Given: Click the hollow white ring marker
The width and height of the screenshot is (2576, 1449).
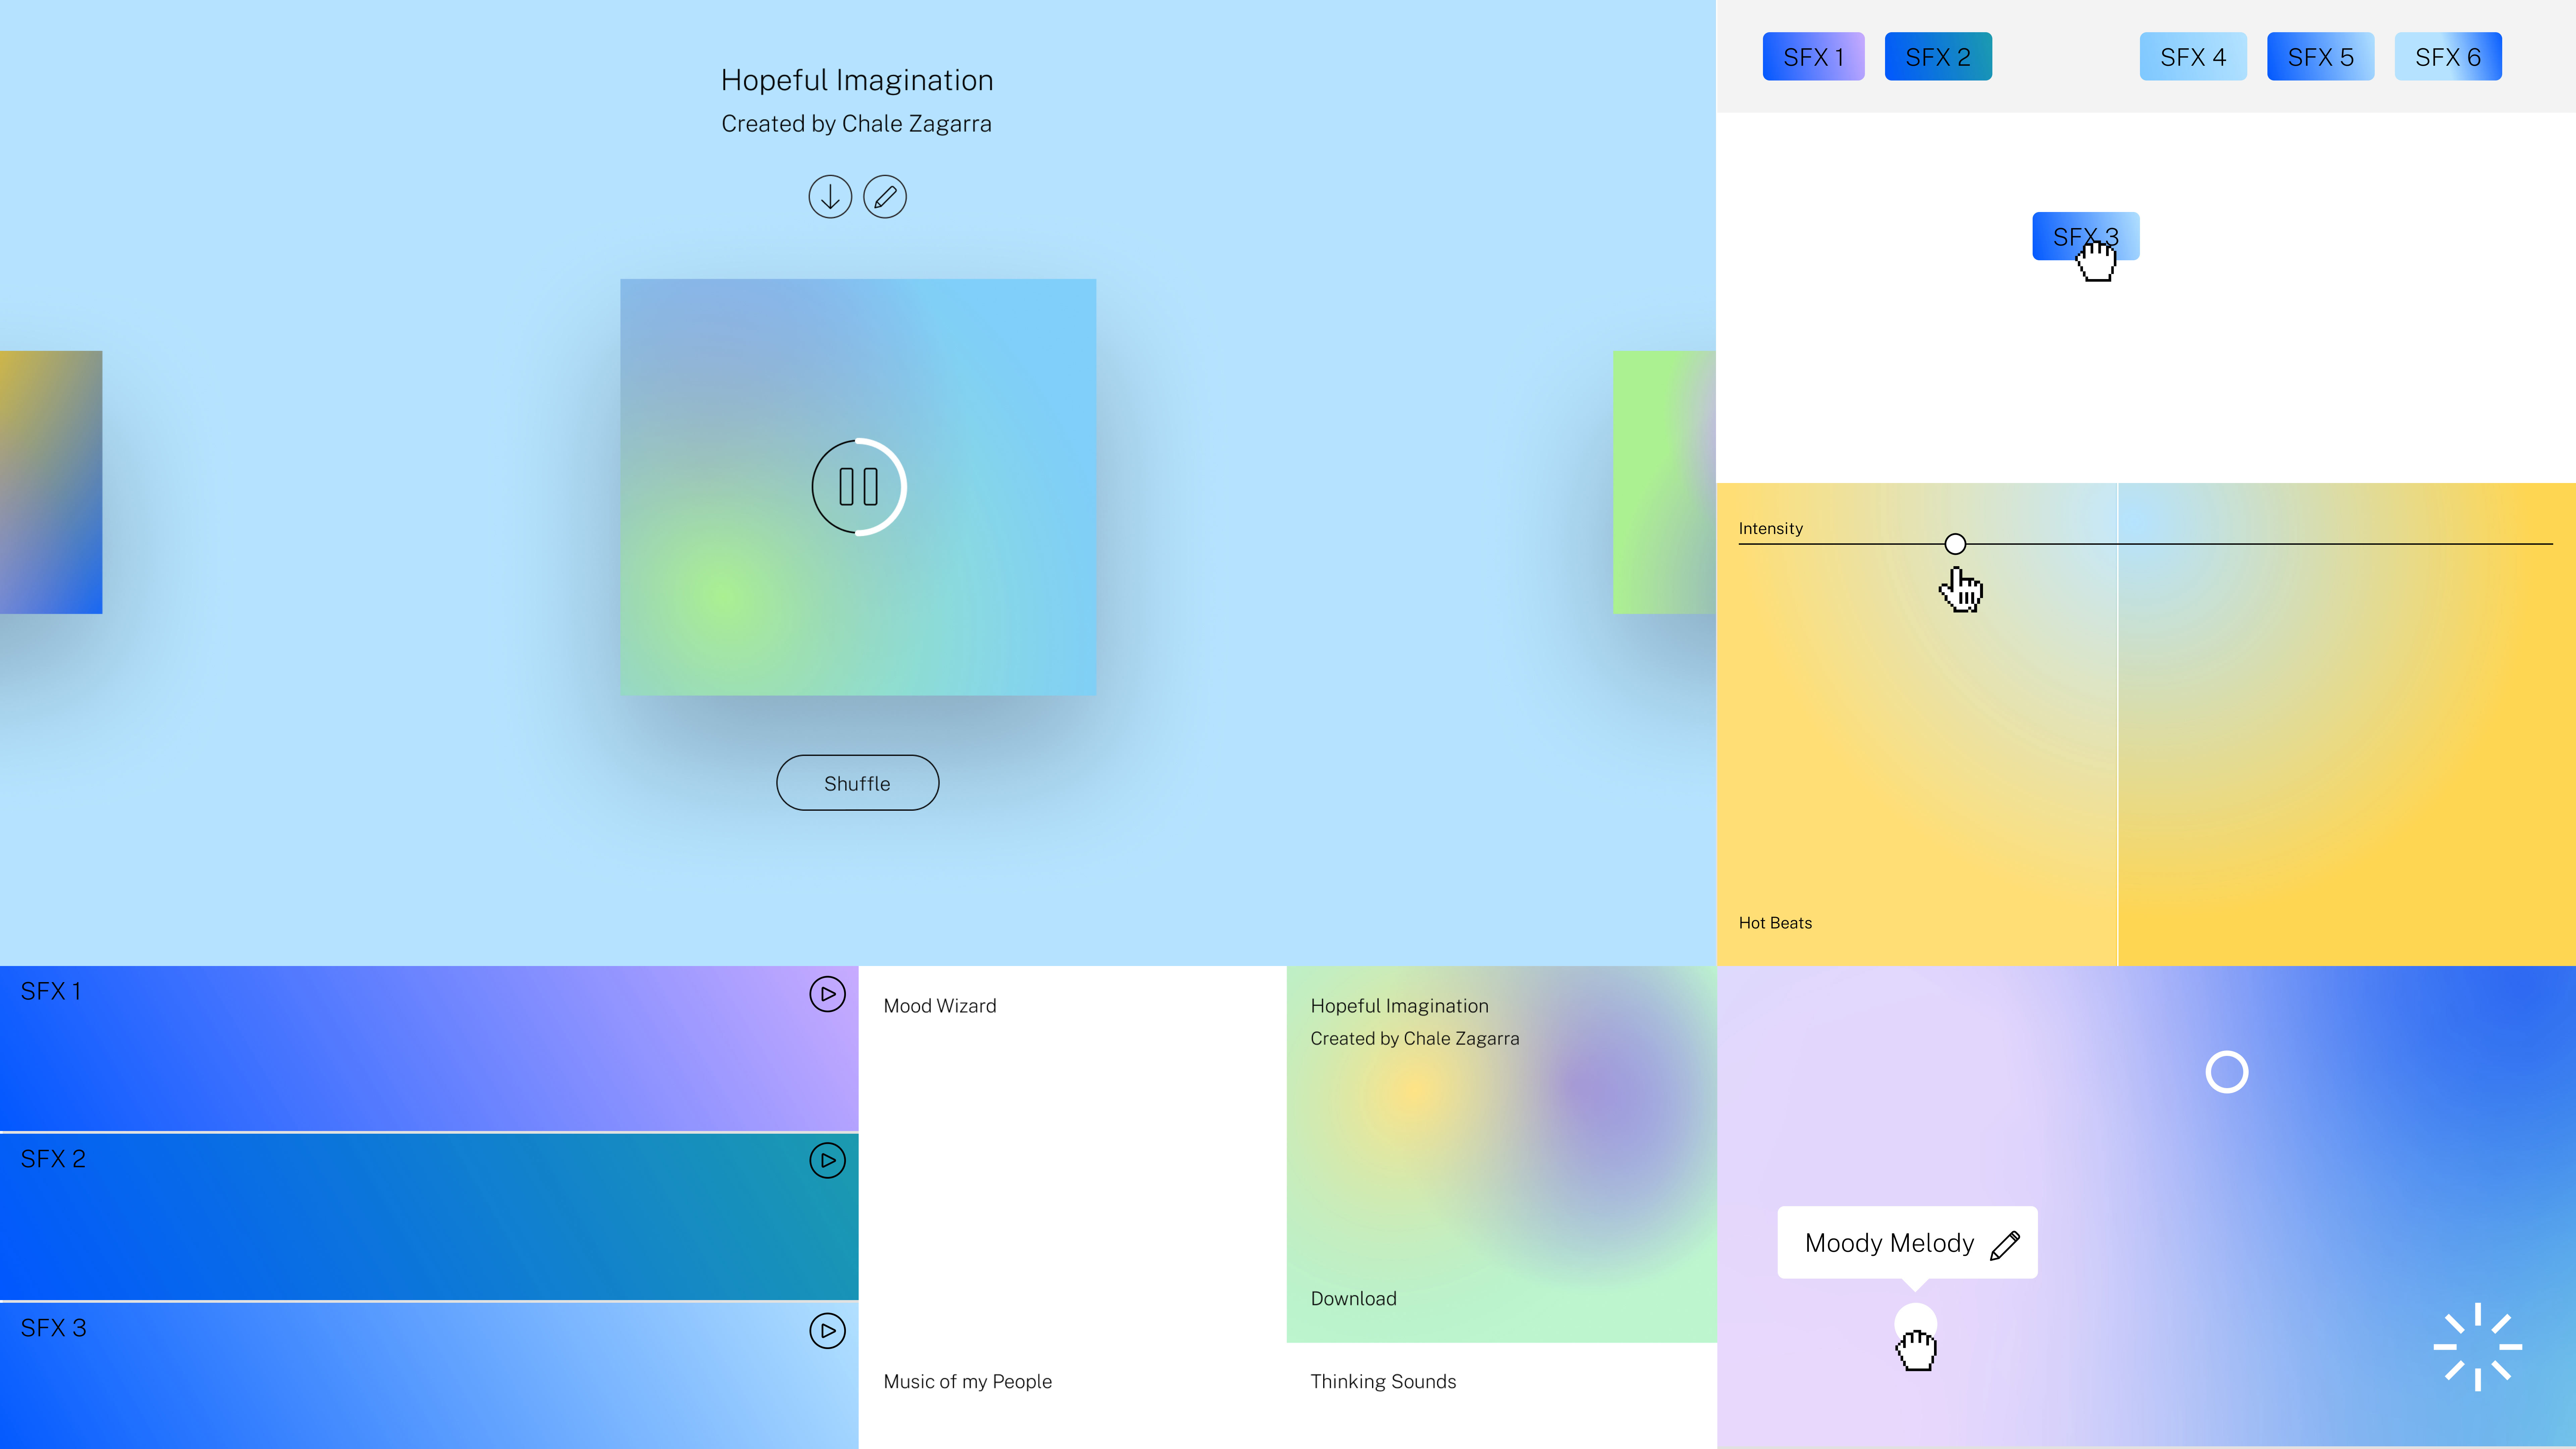Looking at the screenshot, I should point(2227,1072).
